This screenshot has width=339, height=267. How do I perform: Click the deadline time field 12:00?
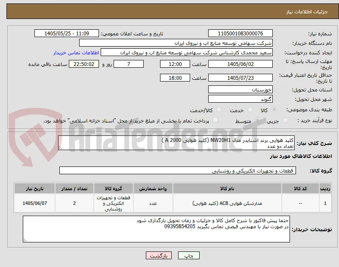click(175, 64)
